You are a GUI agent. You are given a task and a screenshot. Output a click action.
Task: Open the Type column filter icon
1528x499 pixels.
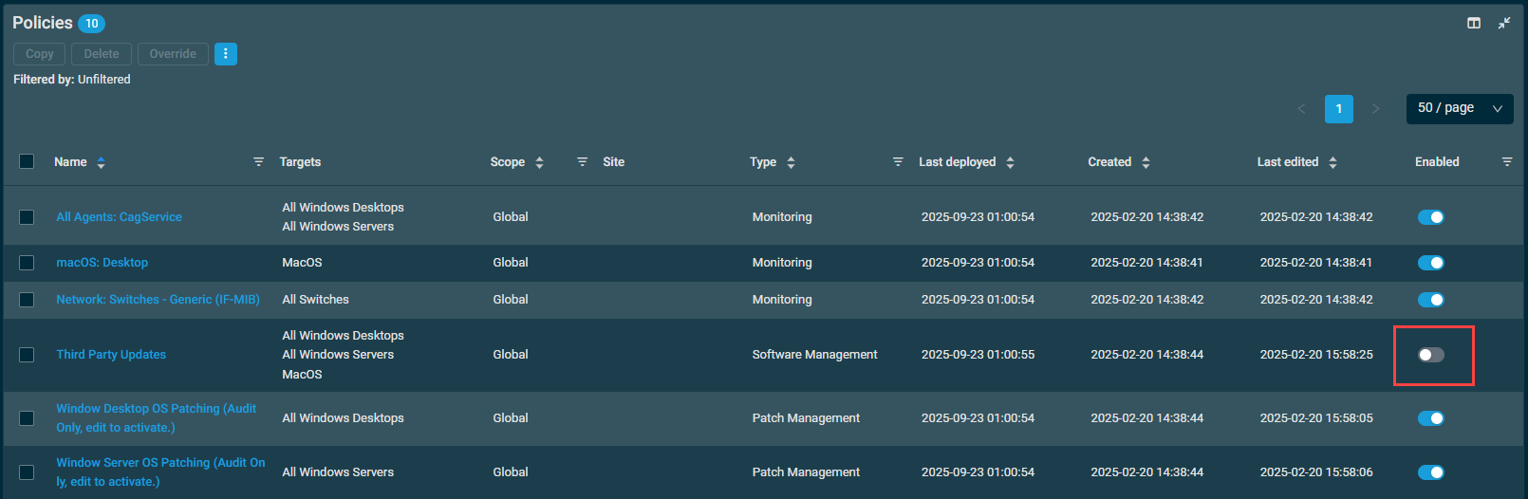(898, 162)
